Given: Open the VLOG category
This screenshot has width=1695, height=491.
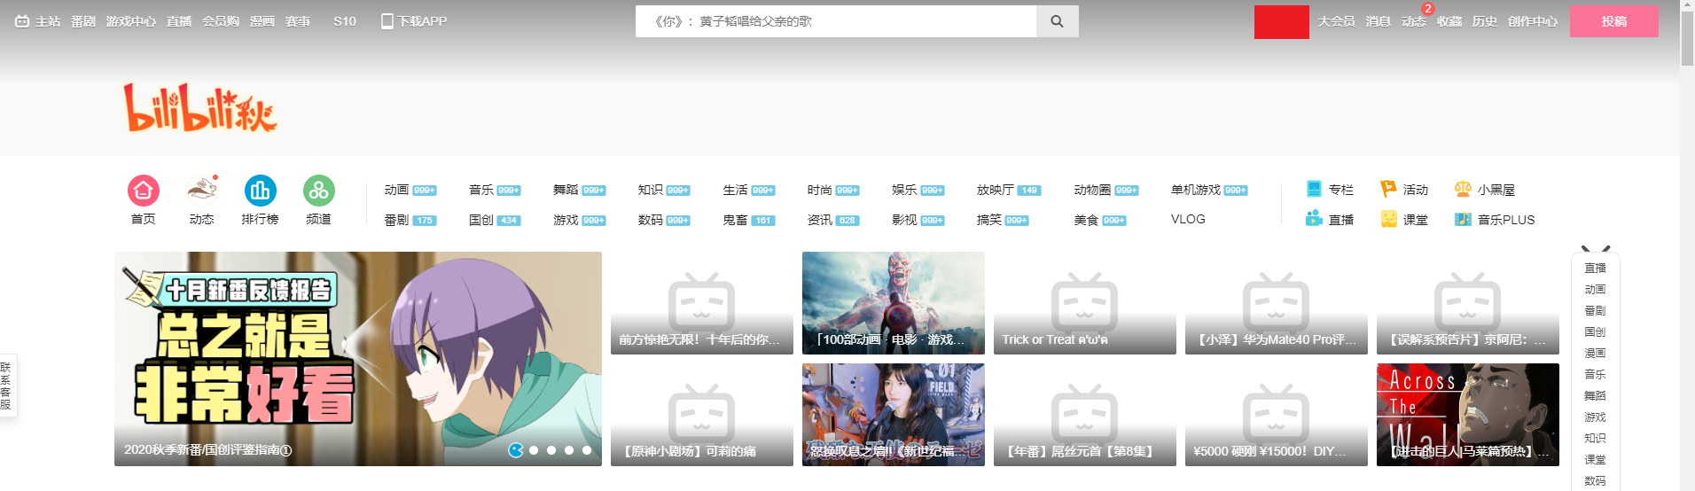Looking at the screenshot, I should [1188, 219].
